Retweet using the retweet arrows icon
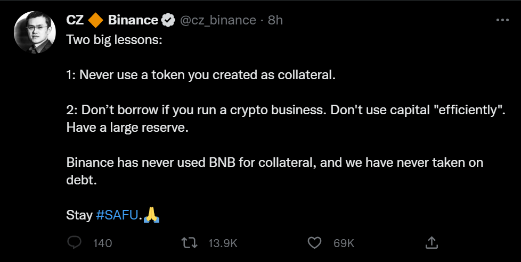This screenshot has height=262, width=521. 190,243
